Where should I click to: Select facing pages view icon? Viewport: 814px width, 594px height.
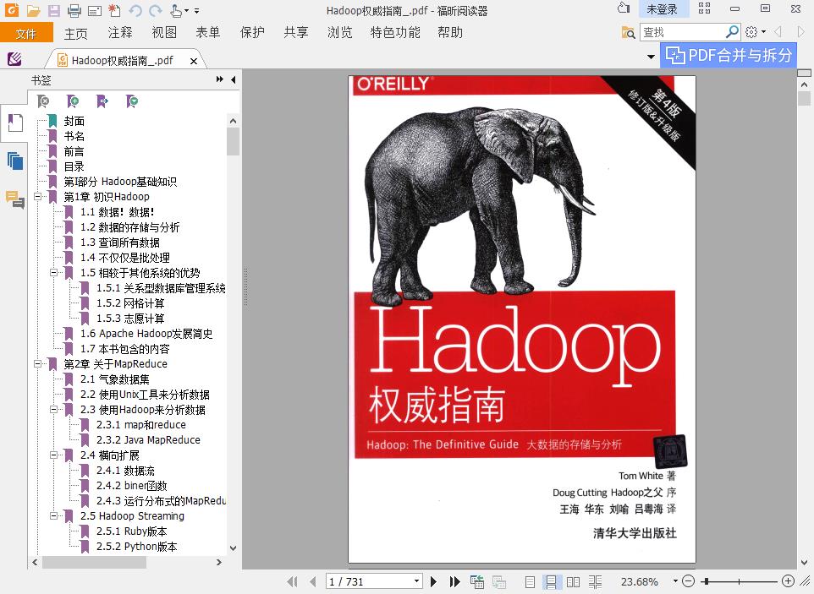point(573,582)
